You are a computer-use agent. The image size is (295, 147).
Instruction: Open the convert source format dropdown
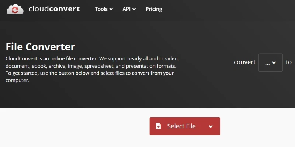271,62
